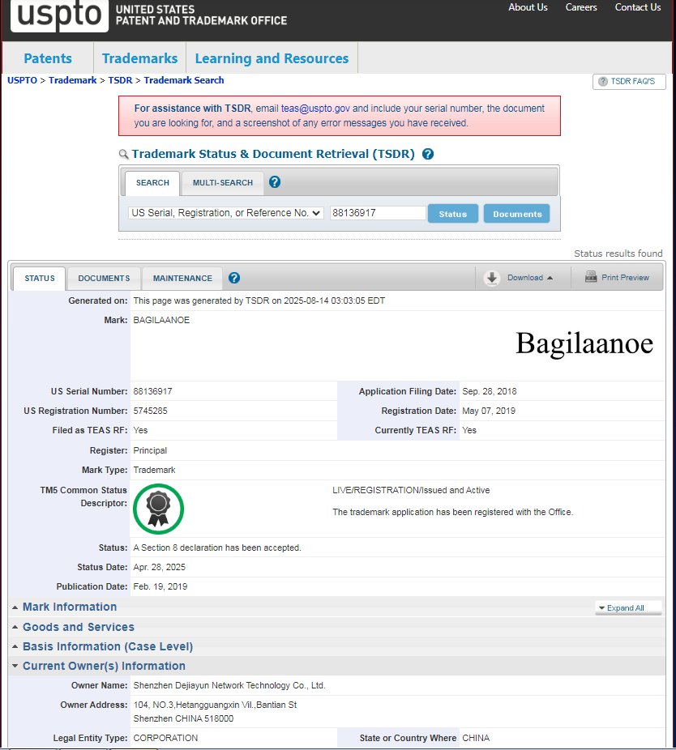This screenshot has width=676, height=750.
Task: Click the blue Status button
Action: (452, 214)
